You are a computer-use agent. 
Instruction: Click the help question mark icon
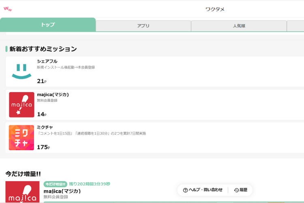click(185, 190)
